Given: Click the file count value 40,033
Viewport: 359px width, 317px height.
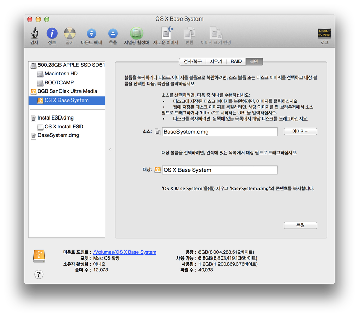Looking at the screenshot, I should [206, 270].
